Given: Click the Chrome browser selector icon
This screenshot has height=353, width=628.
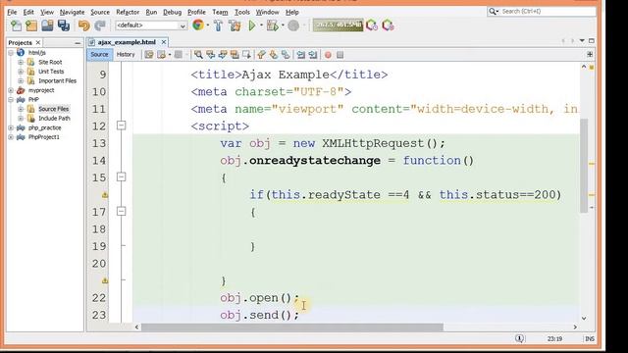Looking at the screenshot, I should (198, 25).
